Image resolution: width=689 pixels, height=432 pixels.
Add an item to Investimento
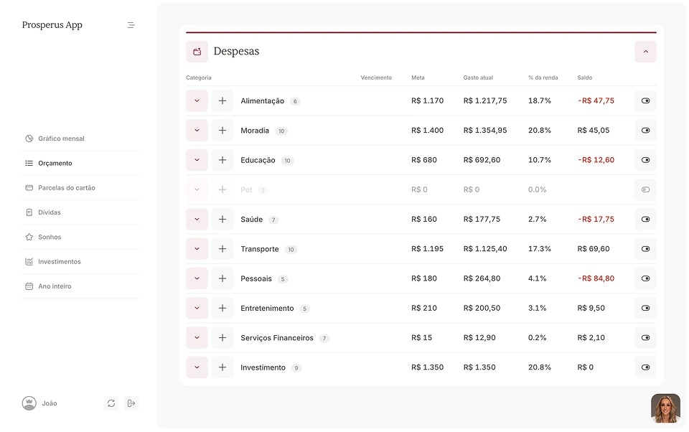[222, 367]
